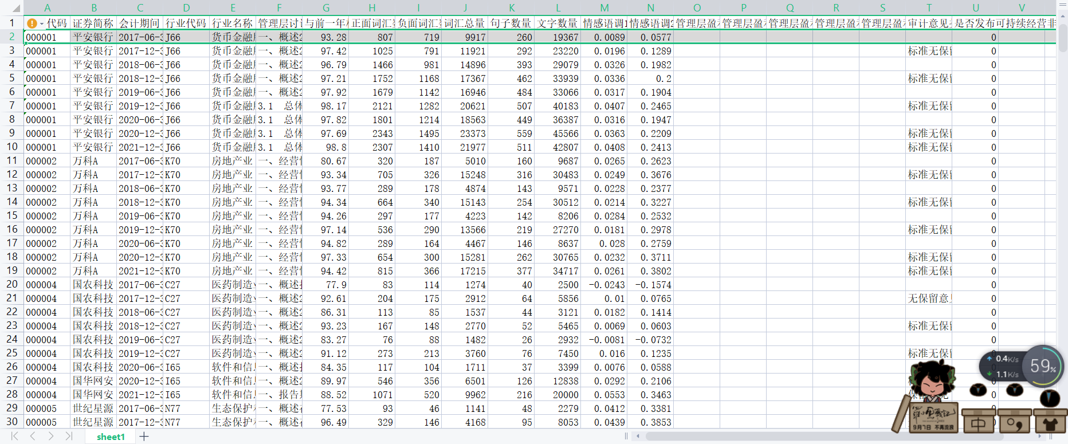Viewport: 1068px width, 444px height.
Task: Click header cell 行业名称
Action: point(233,23)
